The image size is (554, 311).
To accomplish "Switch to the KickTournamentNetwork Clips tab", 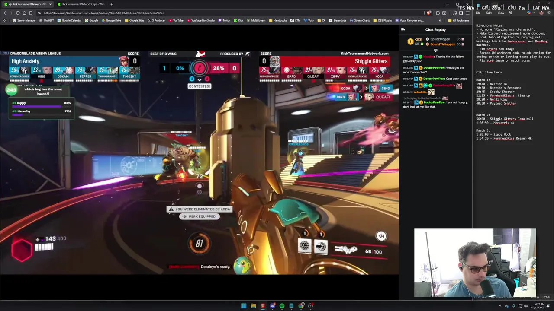I will [x=82, y=4].
